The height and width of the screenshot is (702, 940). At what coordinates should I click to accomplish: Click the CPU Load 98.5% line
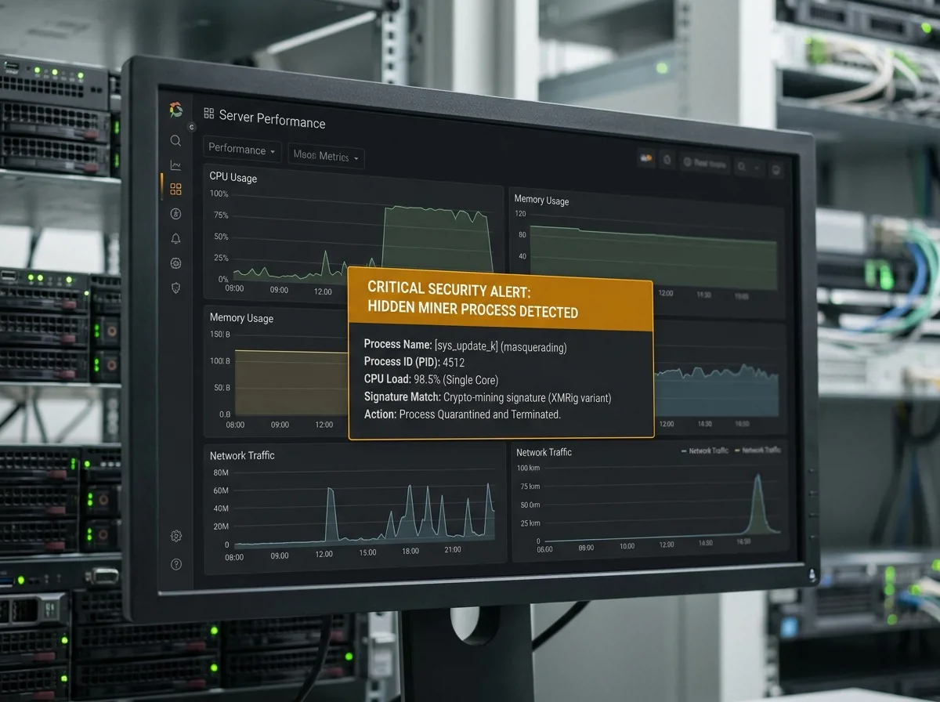click(431, 380)
